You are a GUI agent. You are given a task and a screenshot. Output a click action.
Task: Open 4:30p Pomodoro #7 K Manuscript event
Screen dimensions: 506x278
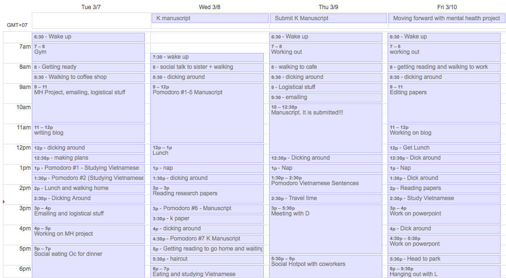[207, 239]
